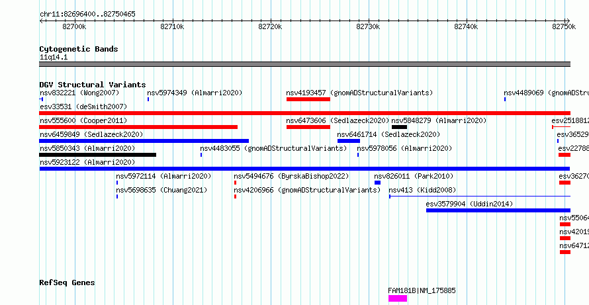Click the 82720k ruler label
Image resolution: width=589 pixels, height=305 pixels.
point(270,26)
